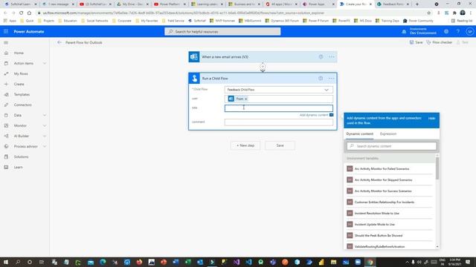This screenshot has height=267, width=476.
Task: Remove the From token in user field
Action: pyautogui.click(x=246, y=99)
